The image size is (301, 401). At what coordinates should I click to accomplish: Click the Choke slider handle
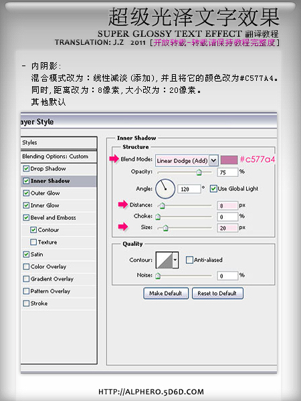(x=158, y=217)
